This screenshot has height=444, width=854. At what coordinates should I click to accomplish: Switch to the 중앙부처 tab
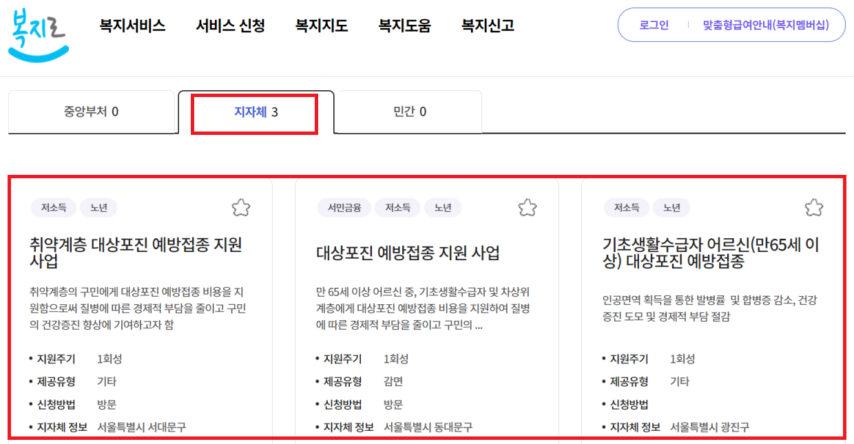click(92, 113)
